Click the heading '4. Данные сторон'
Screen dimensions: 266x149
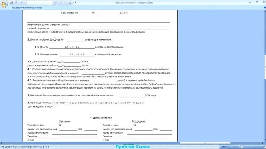(x=101, y=118)
